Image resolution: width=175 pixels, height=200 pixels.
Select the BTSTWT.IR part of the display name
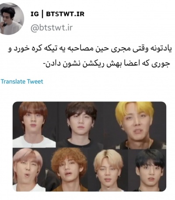coord(65,14)
